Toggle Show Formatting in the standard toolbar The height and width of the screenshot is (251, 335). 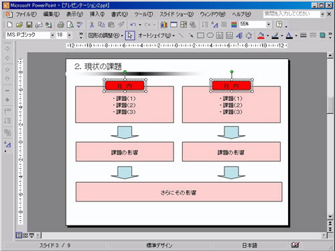[214, 25]
